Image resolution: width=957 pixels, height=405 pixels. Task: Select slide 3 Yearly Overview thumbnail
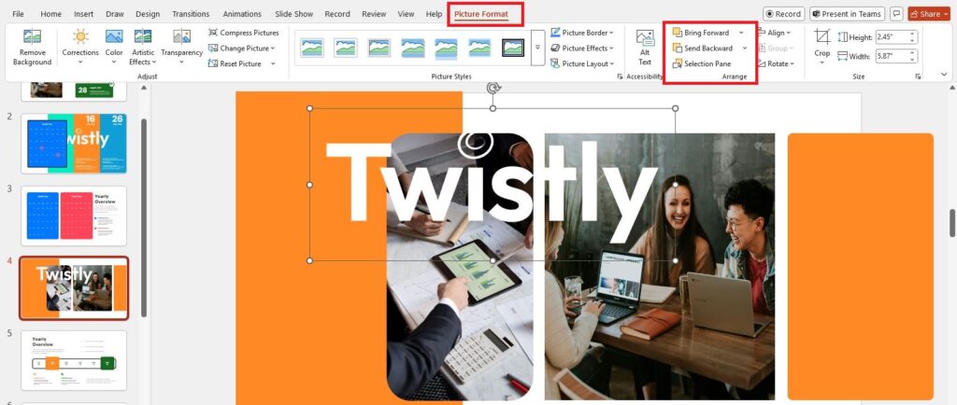pyautogui.click(x=74, y=216)
